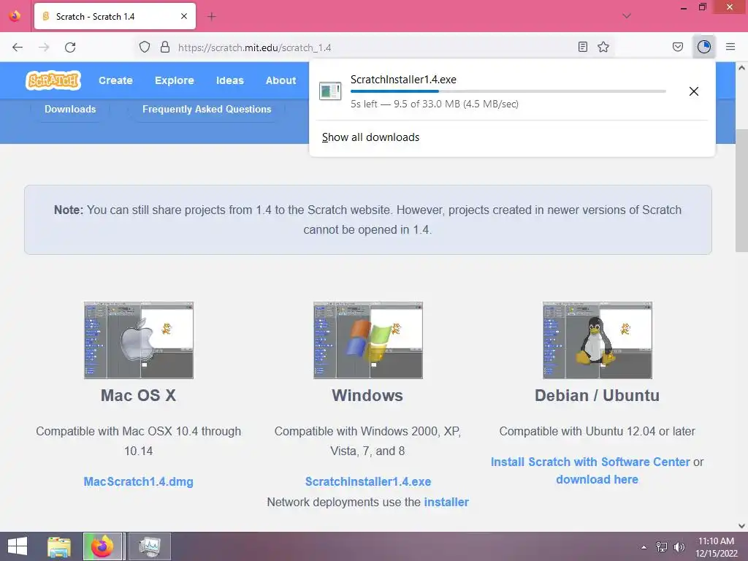Click the page scrollbar up arrow

[742, 68]
